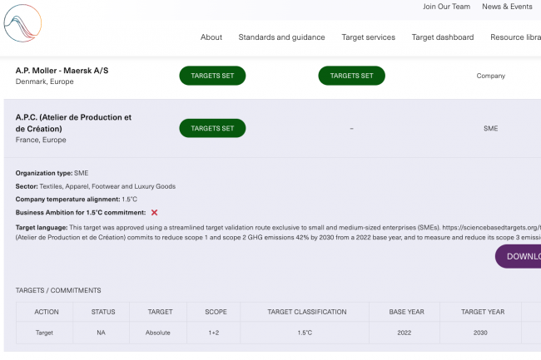Image resolution: width=541 pixels, height=360 pixels.
Task: Click the '1+2' scope cell
Action: (x=214, y=333)
